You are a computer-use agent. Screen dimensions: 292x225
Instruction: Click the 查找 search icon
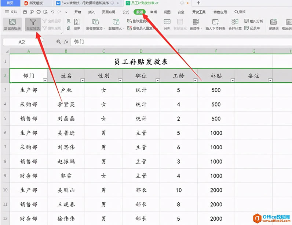(236, 12)
